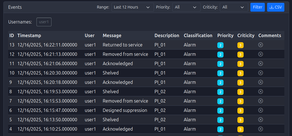Click the ID column header
The height and width of the screenshot is (136, 292).
coord(12,35)
